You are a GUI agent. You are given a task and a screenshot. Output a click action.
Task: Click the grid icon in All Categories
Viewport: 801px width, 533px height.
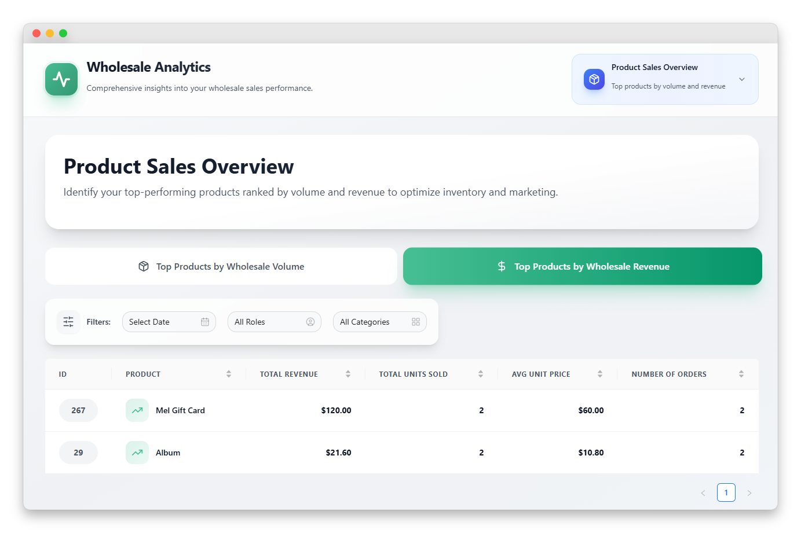[x=416, y=322]
